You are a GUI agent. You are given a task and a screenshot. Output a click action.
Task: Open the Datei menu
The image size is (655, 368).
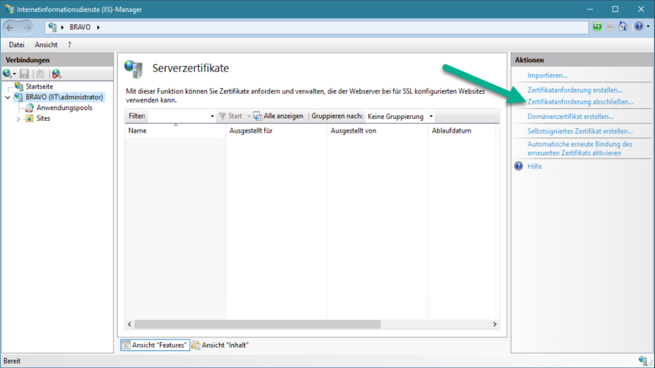[17, 45]
